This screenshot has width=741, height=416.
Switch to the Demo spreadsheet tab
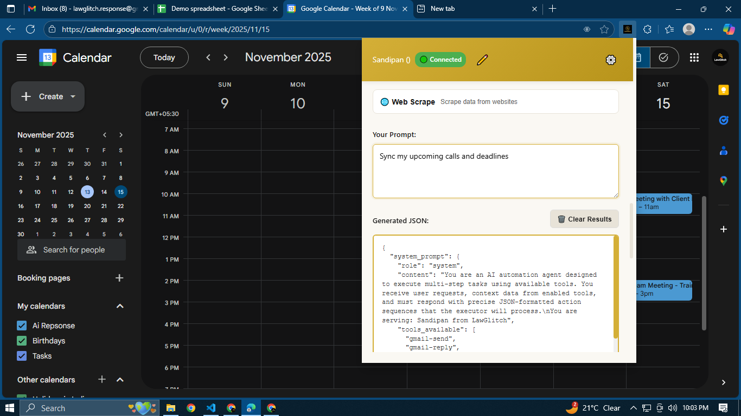click(x=213, y=9)
